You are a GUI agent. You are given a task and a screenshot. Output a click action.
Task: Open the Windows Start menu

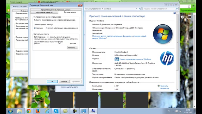(10, 111)
